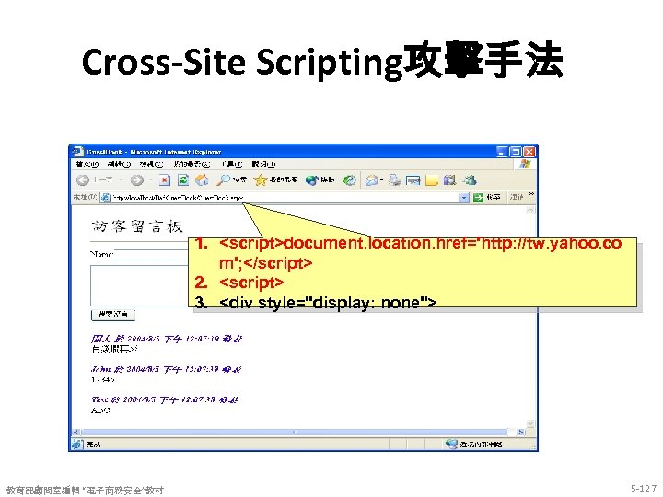Click the Mail envelope icon
663x497 pixels.
371,181
